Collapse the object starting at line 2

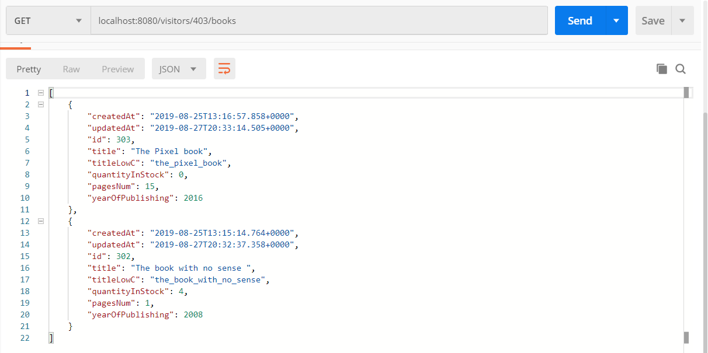pyautogui.click(x=41, y=104)
